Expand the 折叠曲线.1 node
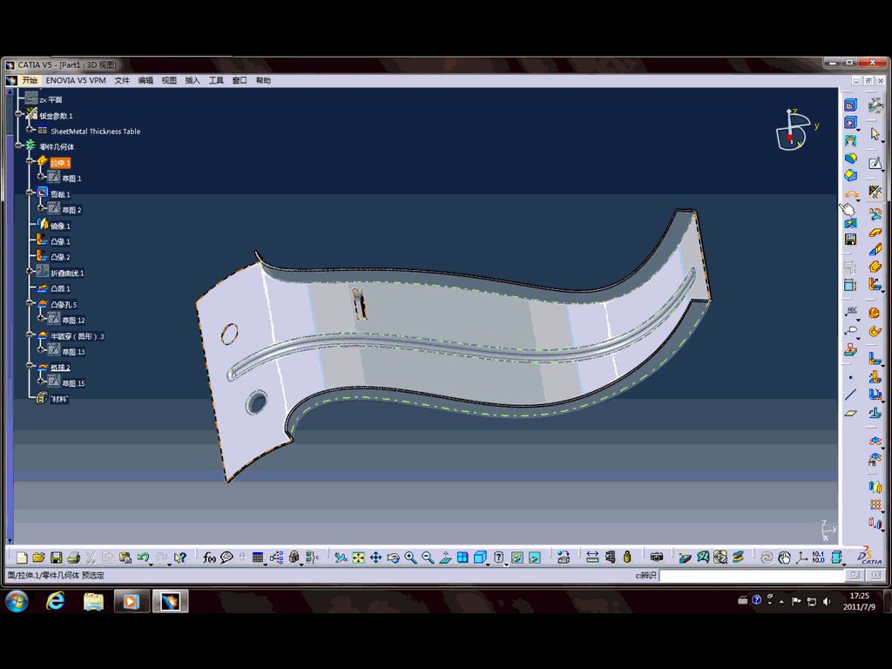Image resolution: width=892 pixels, height=669 pixels. [x=30, y=272]
